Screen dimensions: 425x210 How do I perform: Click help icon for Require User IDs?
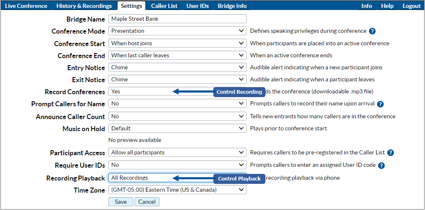(381, 165)
